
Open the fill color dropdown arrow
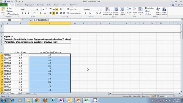click(42, 13)
